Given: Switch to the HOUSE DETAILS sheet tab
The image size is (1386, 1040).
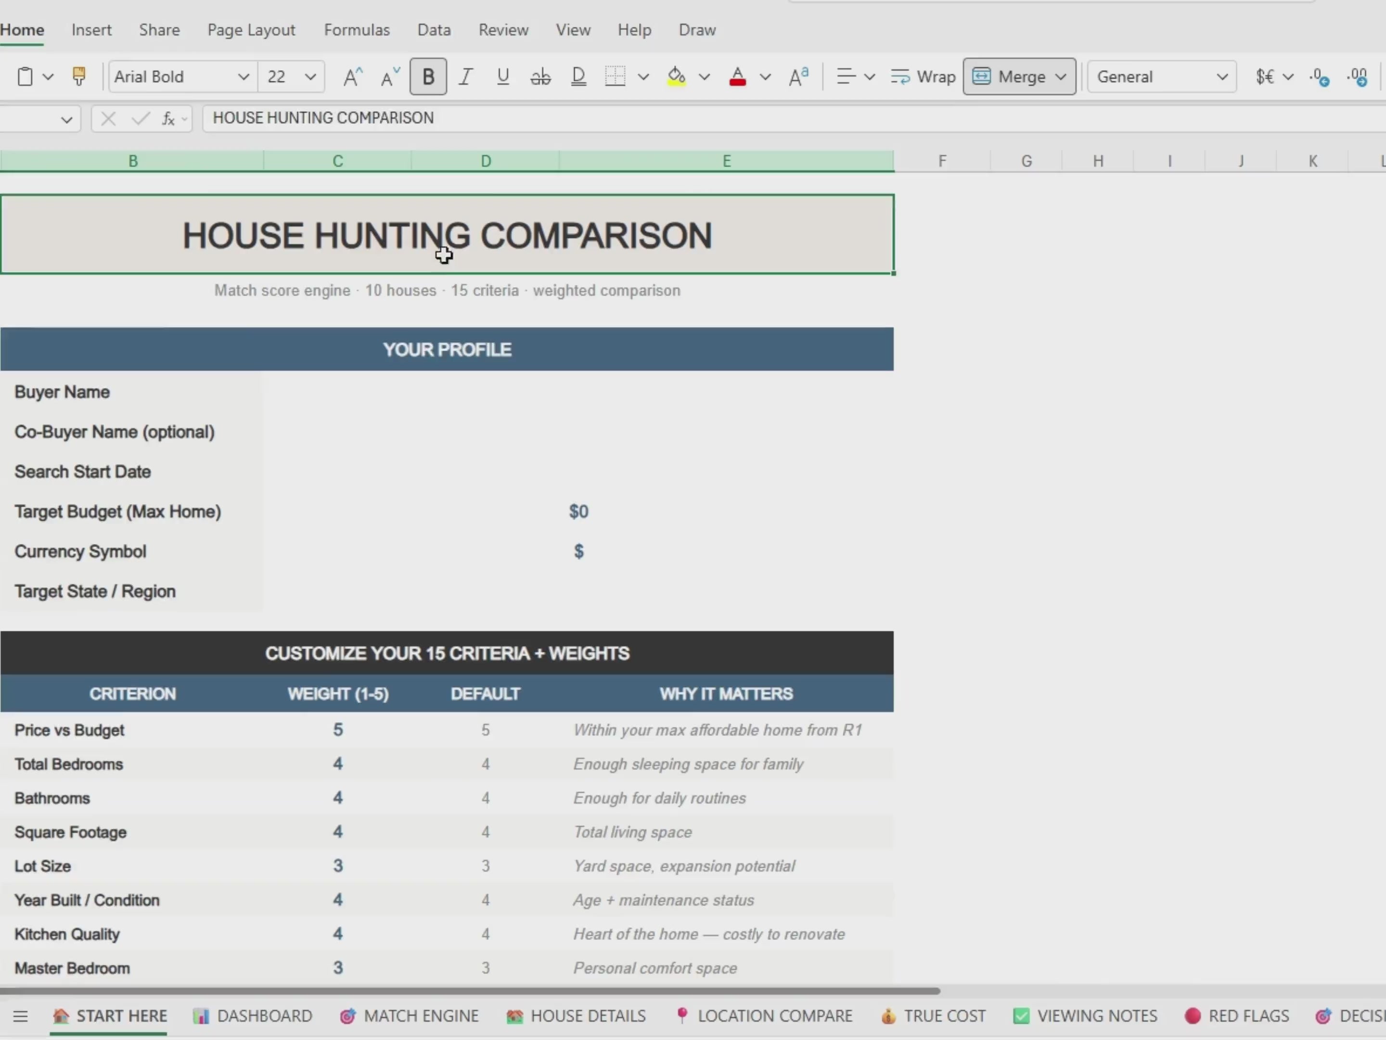Looking at the screenshot, I should pos(577,1016).
